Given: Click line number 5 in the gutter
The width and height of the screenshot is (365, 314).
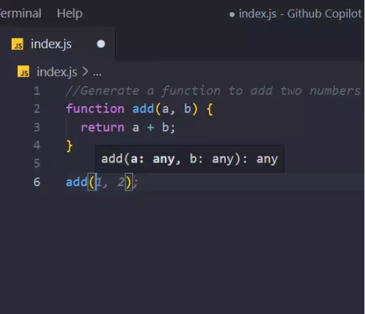Looking at the screenshot, I should 37,163.
